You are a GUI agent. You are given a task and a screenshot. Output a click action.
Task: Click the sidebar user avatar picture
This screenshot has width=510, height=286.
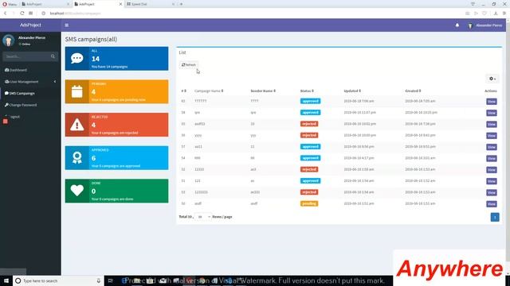coord(9,41)
